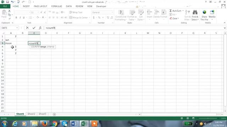
Task: Toggle Underline formatting
Action: (x=24, y=18)
